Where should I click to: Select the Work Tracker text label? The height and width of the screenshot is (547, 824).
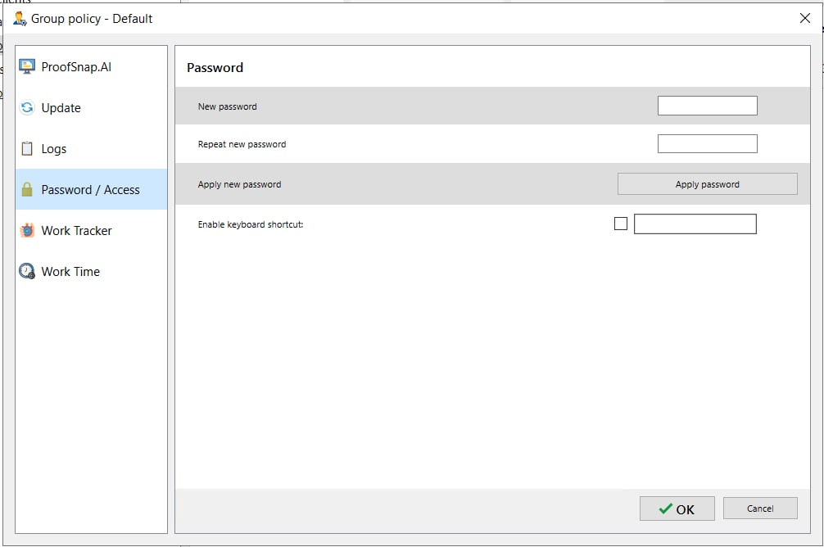[x=77, y=231]
